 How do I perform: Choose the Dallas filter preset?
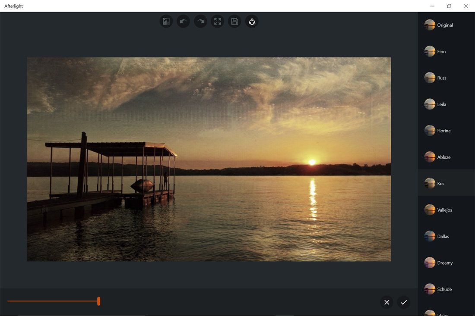point(445,236)
